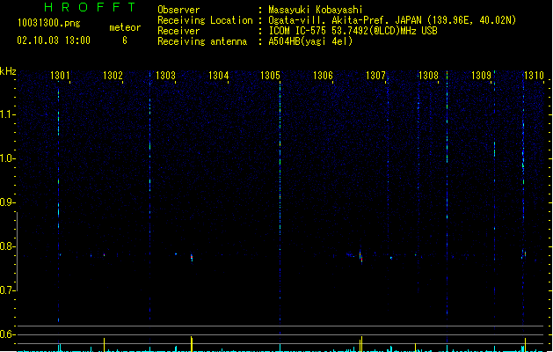This screenshot has height=352, width=553.
Task: Click the 0.7 kHz axis label
Action: 7,290
